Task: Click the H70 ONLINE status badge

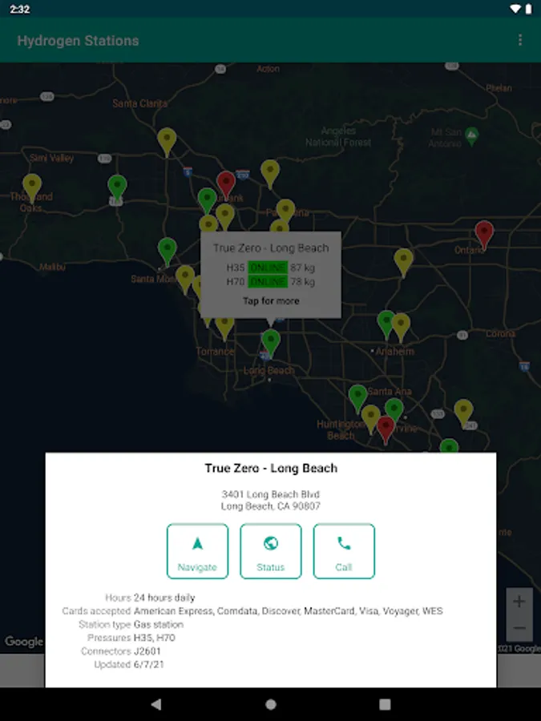Action: (268, 281)
